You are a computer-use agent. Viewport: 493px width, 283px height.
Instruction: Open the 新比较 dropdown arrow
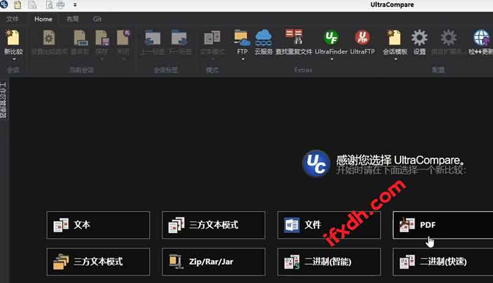click(x=14, y=59)
